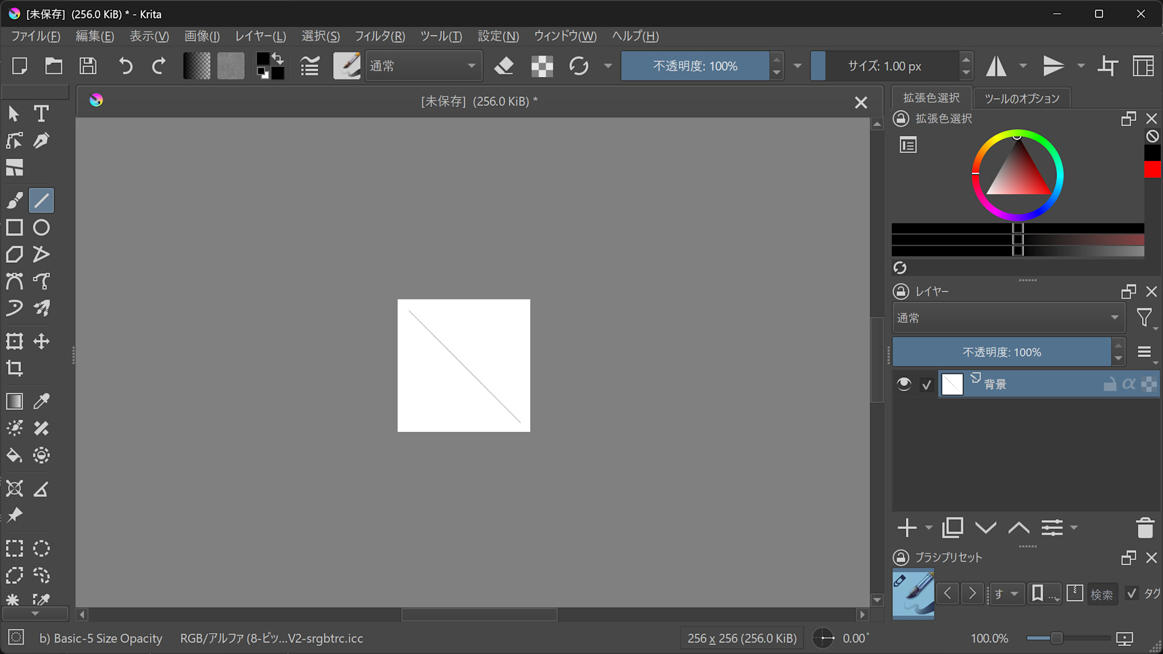This screenshot has height=654, width=1163.
Task: Activate the Move tool
Action: point(41,341)
